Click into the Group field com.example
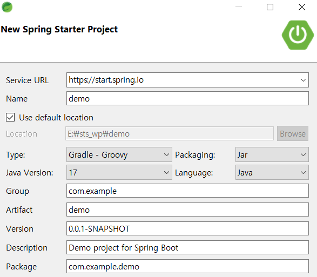 [x=187, y=191]
